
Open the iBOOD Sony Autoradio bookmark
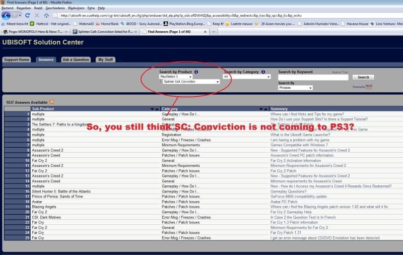[x=141, y=24]
